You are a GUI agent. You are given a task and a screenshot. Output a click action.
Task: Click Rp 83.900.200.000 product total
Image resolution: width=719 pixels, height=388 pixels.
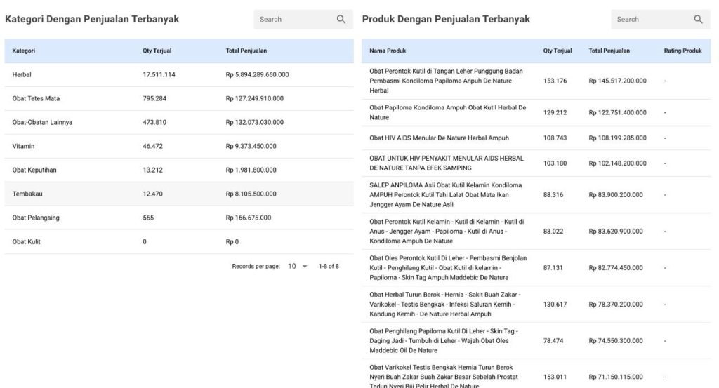[x=616, y=194]
